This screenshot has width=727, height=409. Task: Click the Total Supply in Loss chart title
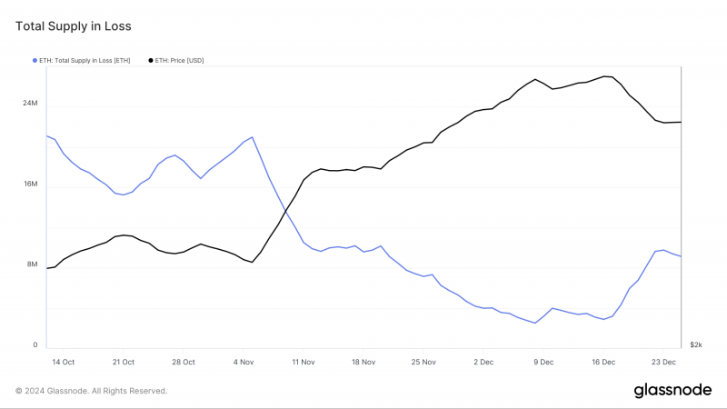[x=74, y=26]
